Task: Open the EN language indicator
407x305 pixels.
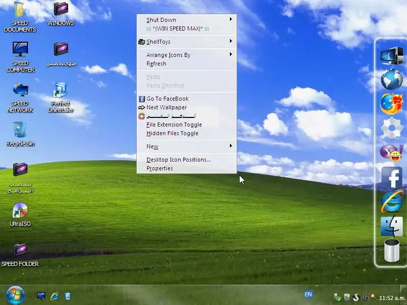Action: (x=308, y=294)
